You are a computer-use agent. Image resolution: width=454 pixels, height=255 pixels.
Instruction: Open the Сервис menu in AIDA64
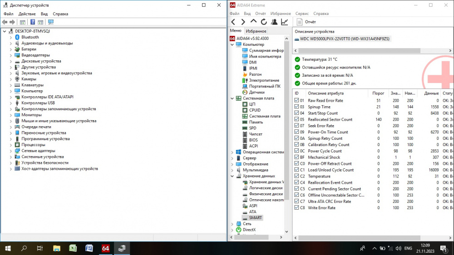[x=302, y=14]
